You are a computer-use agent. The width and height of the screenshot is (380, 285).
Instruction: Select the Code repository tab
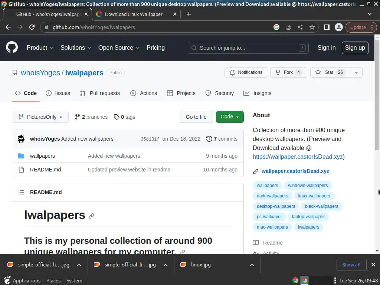point(26,93)
